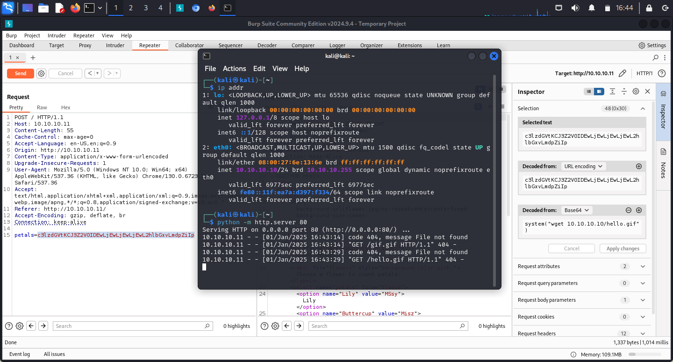Click Apply changes in Inspector
Screen dimensions: 673x362
[x=623, y=248]
